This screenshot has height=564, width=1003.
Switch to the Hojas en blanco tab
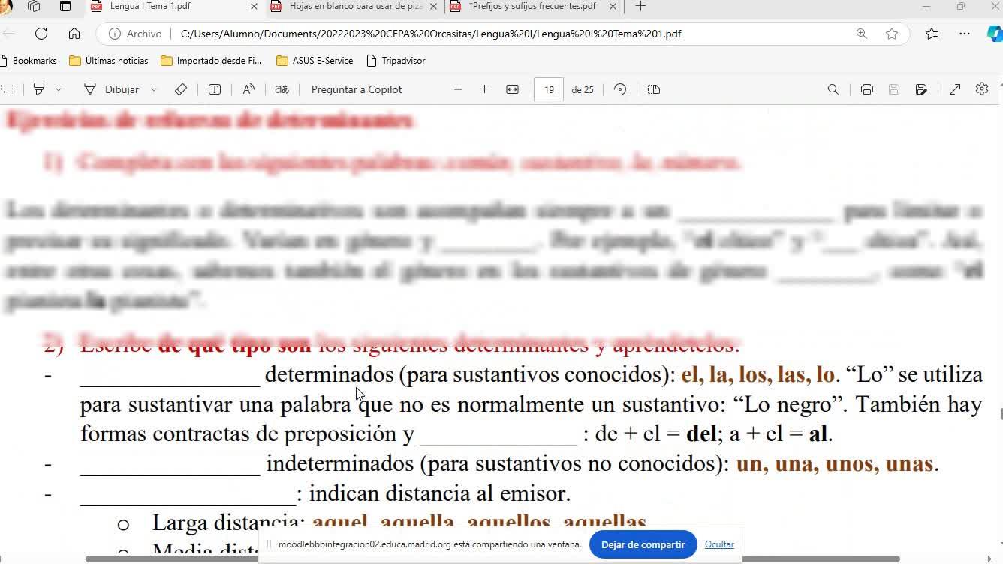pos(356,7)
